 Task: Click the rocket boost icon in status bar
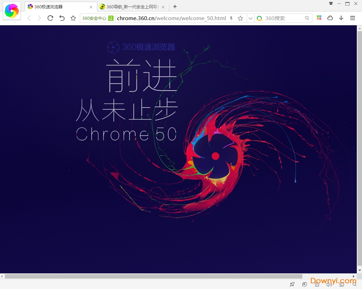(x=292, y=284)
